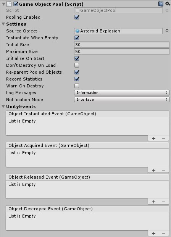
Task: Click the script file icon in header
Action: [x=9, y=4]
